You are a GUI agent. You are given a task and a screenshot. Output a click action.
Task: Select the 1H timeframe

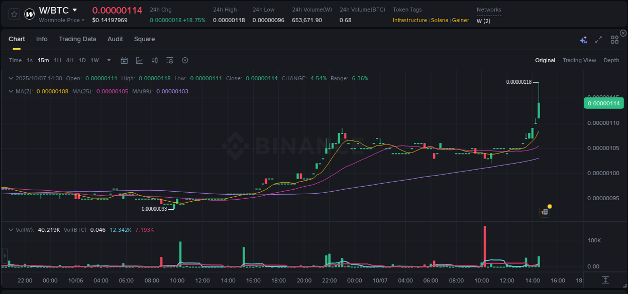pos(57,60)
